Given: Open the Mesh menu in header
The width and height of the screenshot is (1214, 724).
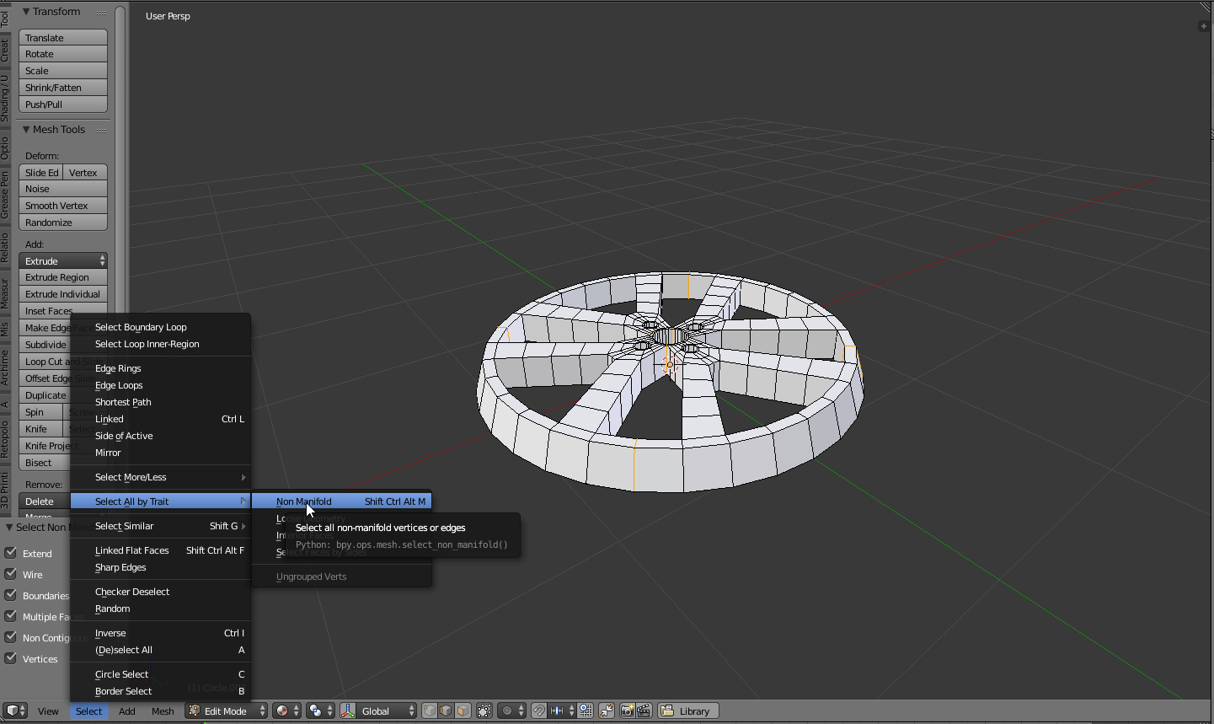Looking at the screenshot, I should coord(163,711).
